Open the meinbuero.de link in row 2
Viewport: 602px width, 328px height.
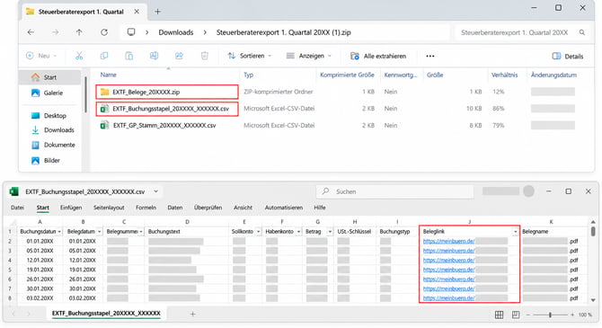pos(449,241)
